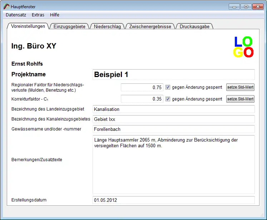
Task: Grab the resize grip at window corner
Action: pyautogui.click(x=262, y=215)
